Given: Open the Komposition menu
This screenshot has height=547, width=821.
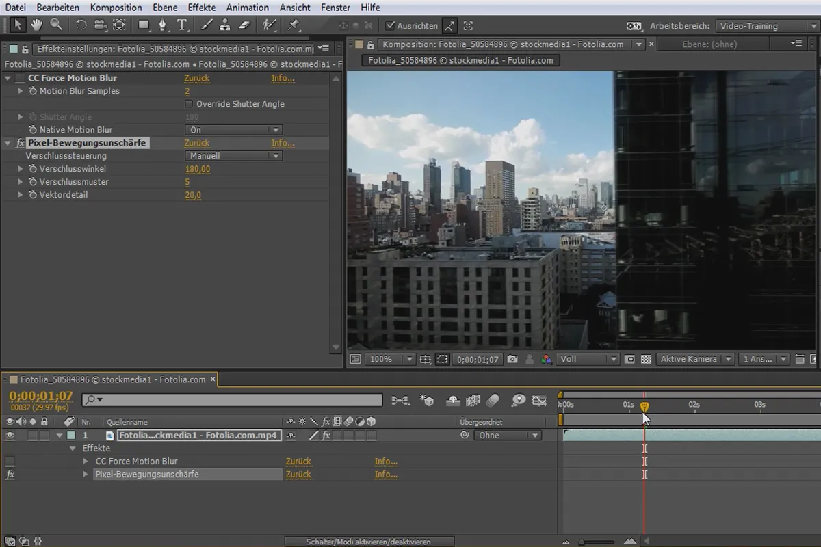Looking at the screenshot, I should pos(116,8).
